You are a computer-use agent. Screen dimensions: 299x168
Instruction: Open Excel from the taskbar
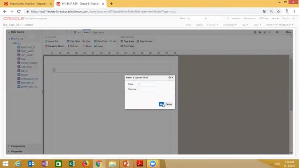click(x=72, y=164)
